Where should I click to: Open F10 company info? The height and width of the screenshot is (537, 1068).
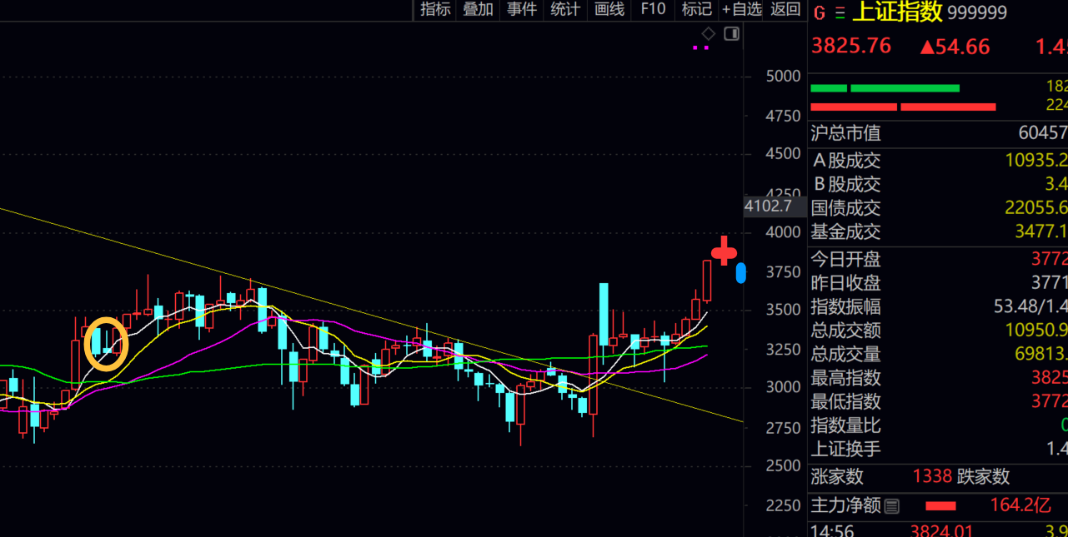pyautogui.click(x=653, y=9)
